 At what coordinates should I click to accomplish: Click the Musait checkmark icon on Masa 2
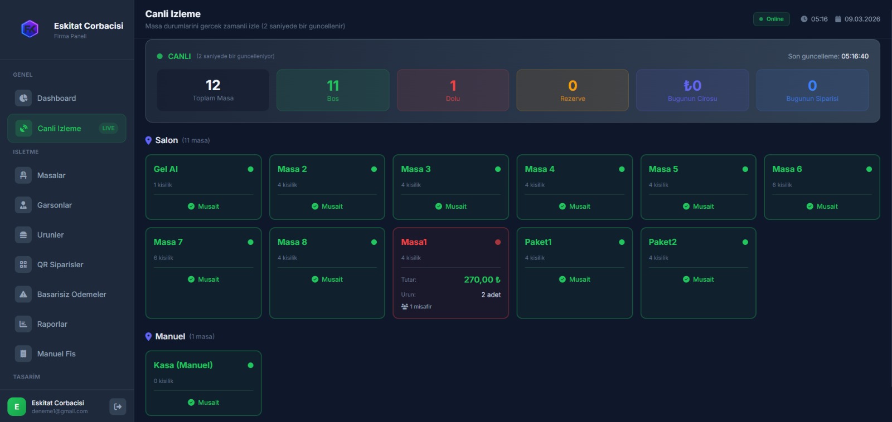tap(315, 207)
